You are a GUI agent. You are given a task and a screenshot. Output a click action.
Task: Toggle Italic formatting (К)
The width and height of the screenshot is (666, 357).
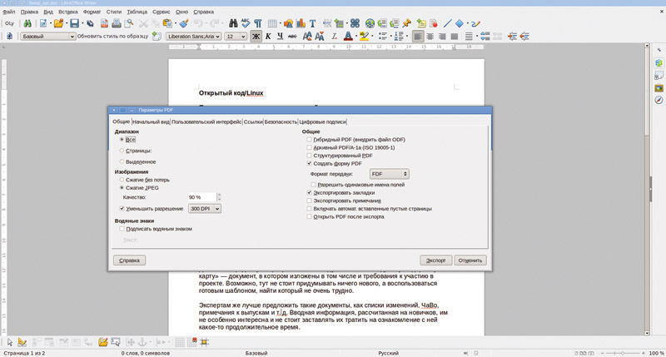(x=268, y=37)
